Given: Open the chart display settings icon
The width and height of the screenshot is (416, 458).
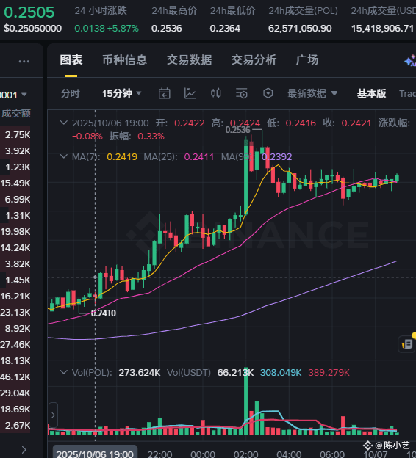Looking at the screenshot, I should point(242,93).
